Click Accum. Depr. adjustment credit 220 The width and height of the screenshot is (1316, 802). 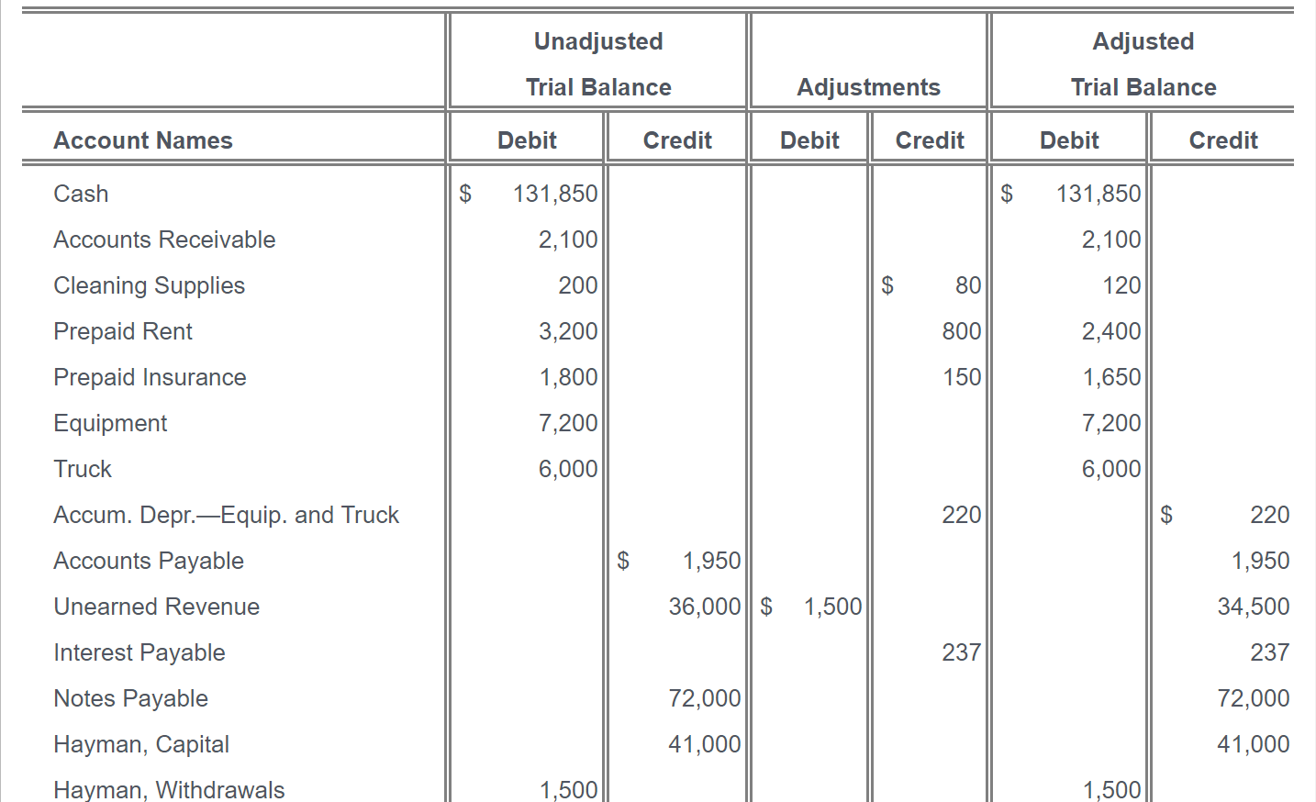coord(961,515)
